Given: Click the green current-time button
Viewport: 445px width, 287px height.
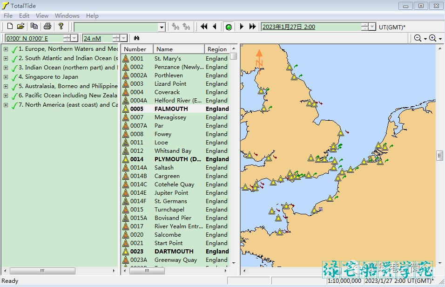Looking at the screenshot, I should [229, 27].
